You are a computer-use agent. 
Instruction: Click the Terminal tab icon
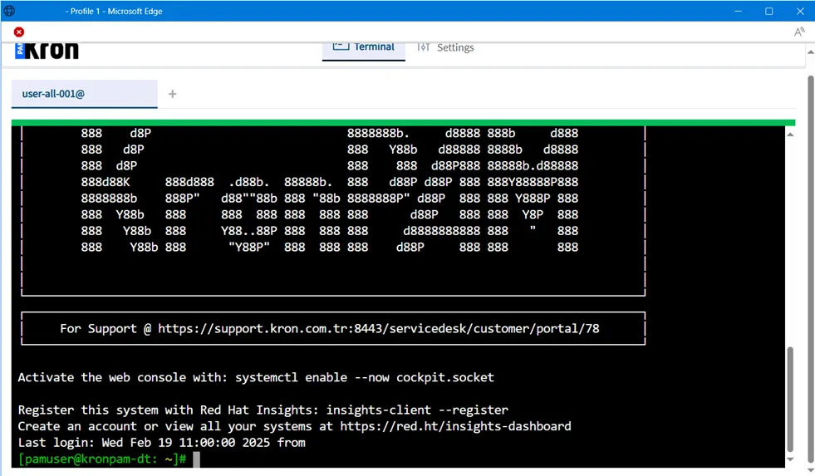point(341,47)
